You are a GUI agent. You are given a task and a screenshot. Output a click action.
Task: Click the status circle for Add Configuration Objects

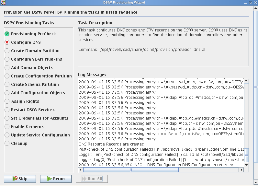[x=7, y=93]
